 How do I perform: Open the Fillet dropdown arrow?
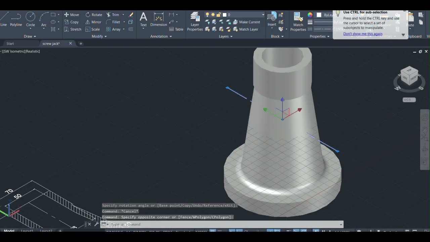[124, 22]
